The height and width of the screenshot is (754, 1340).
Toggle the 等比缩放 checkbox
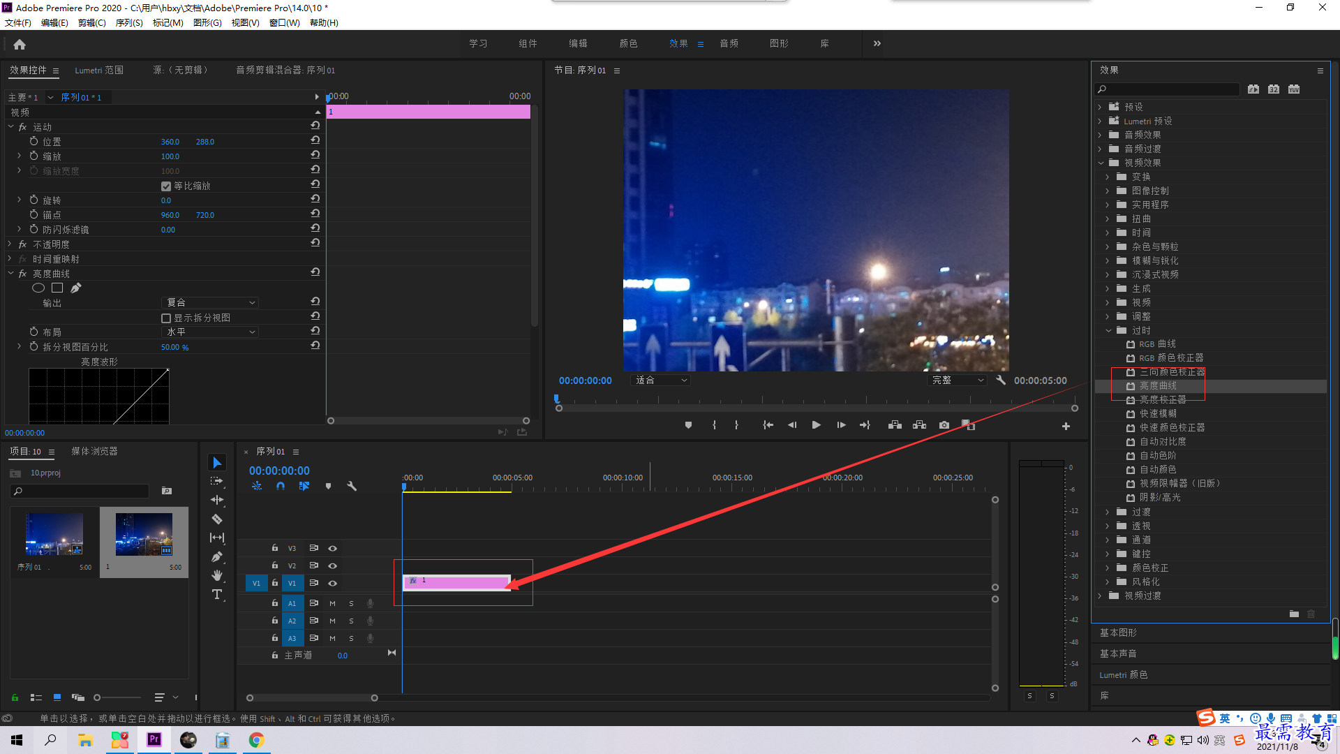(166, 186)
